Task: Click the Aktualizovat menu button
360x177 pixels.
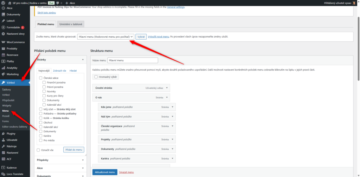Action: [105, 172]
